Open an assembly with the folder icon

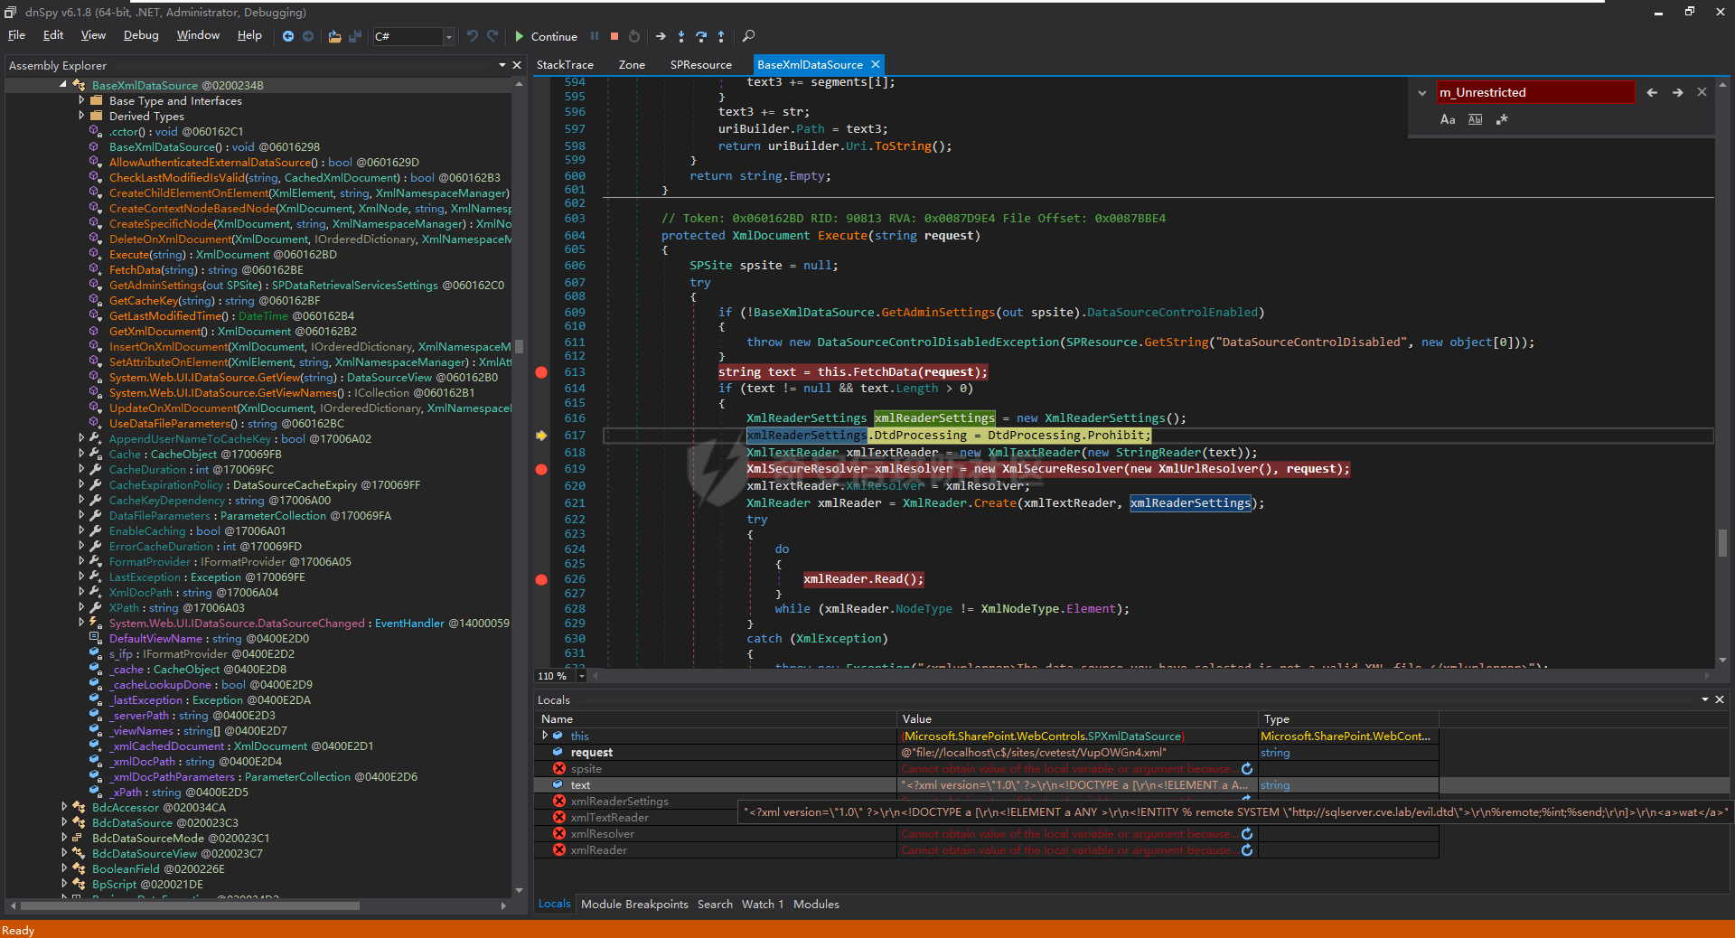[x=334, y=36]
